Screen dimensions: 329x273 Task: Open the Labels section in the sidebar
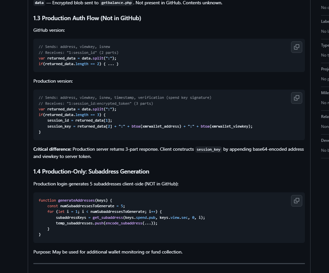pyautogui.click(x=324, y=21)
